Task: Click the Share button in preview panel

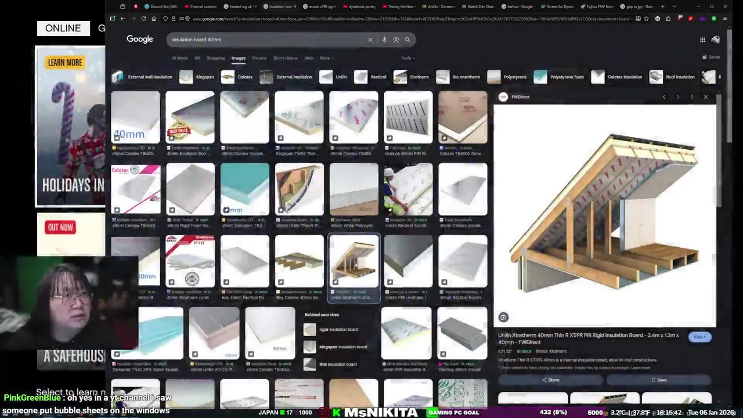Action: tap(550, 380)
